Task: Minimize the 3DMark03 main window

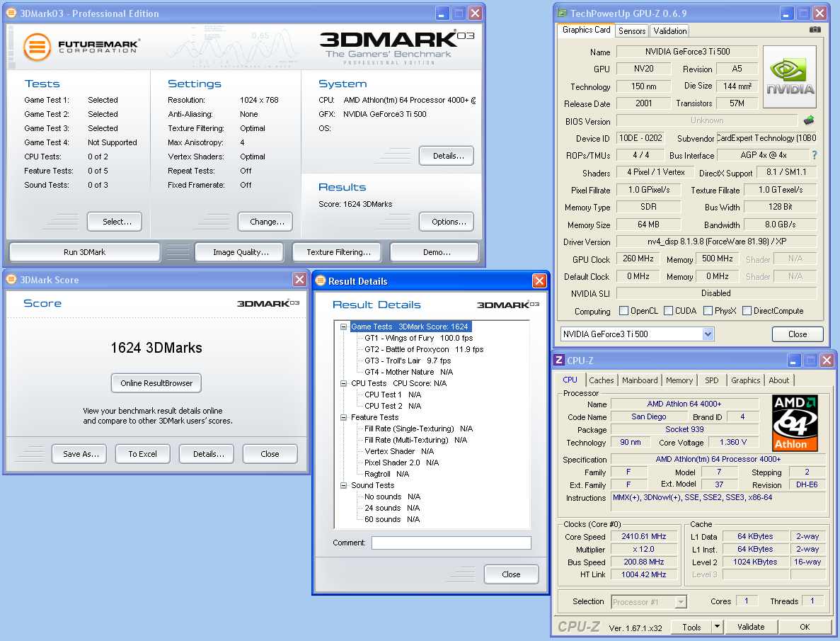Action: click(x=442, y=13)
